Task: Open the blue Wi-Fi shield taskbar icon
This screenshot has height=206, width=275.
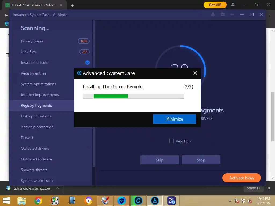Action: pyautogui.click(x=122, y=201)
